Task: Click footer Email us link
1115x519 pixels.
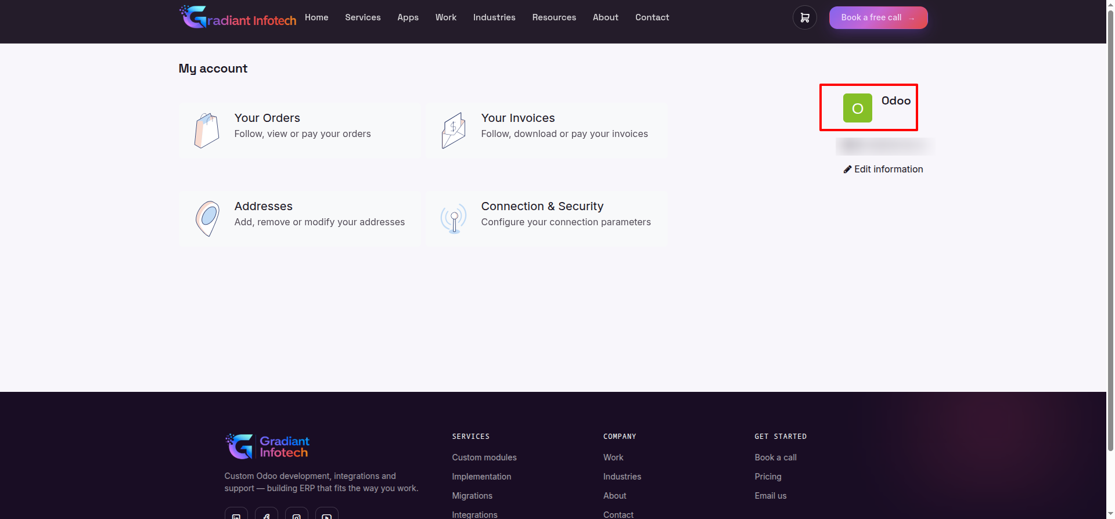Action: [x=771, y=496]
